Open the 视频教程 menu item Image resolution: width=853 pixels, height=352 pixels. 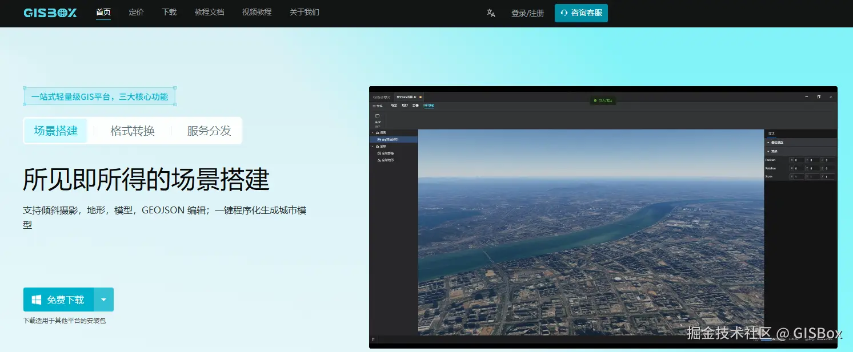pos(257,13)
